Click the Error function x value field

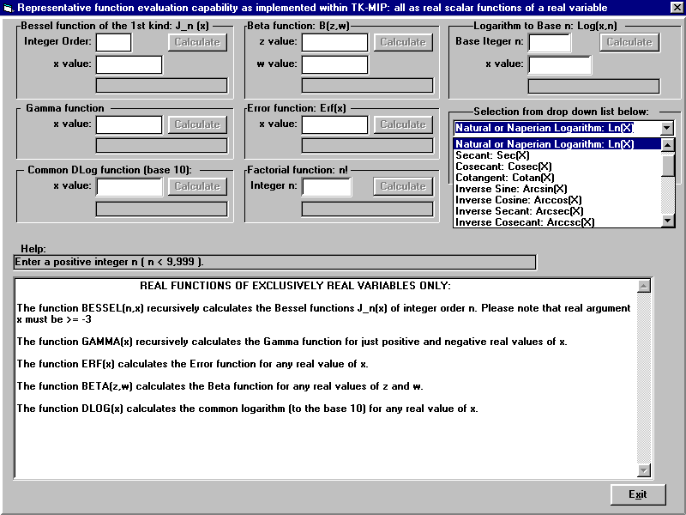pyautogui.click(x=334, y=124)
